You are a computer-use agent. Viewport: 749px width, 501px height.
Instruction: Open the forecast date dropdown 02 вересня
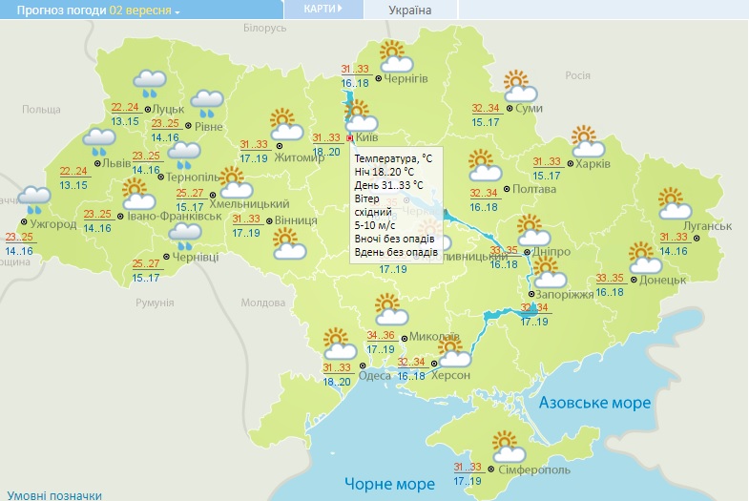pos(145,10)
